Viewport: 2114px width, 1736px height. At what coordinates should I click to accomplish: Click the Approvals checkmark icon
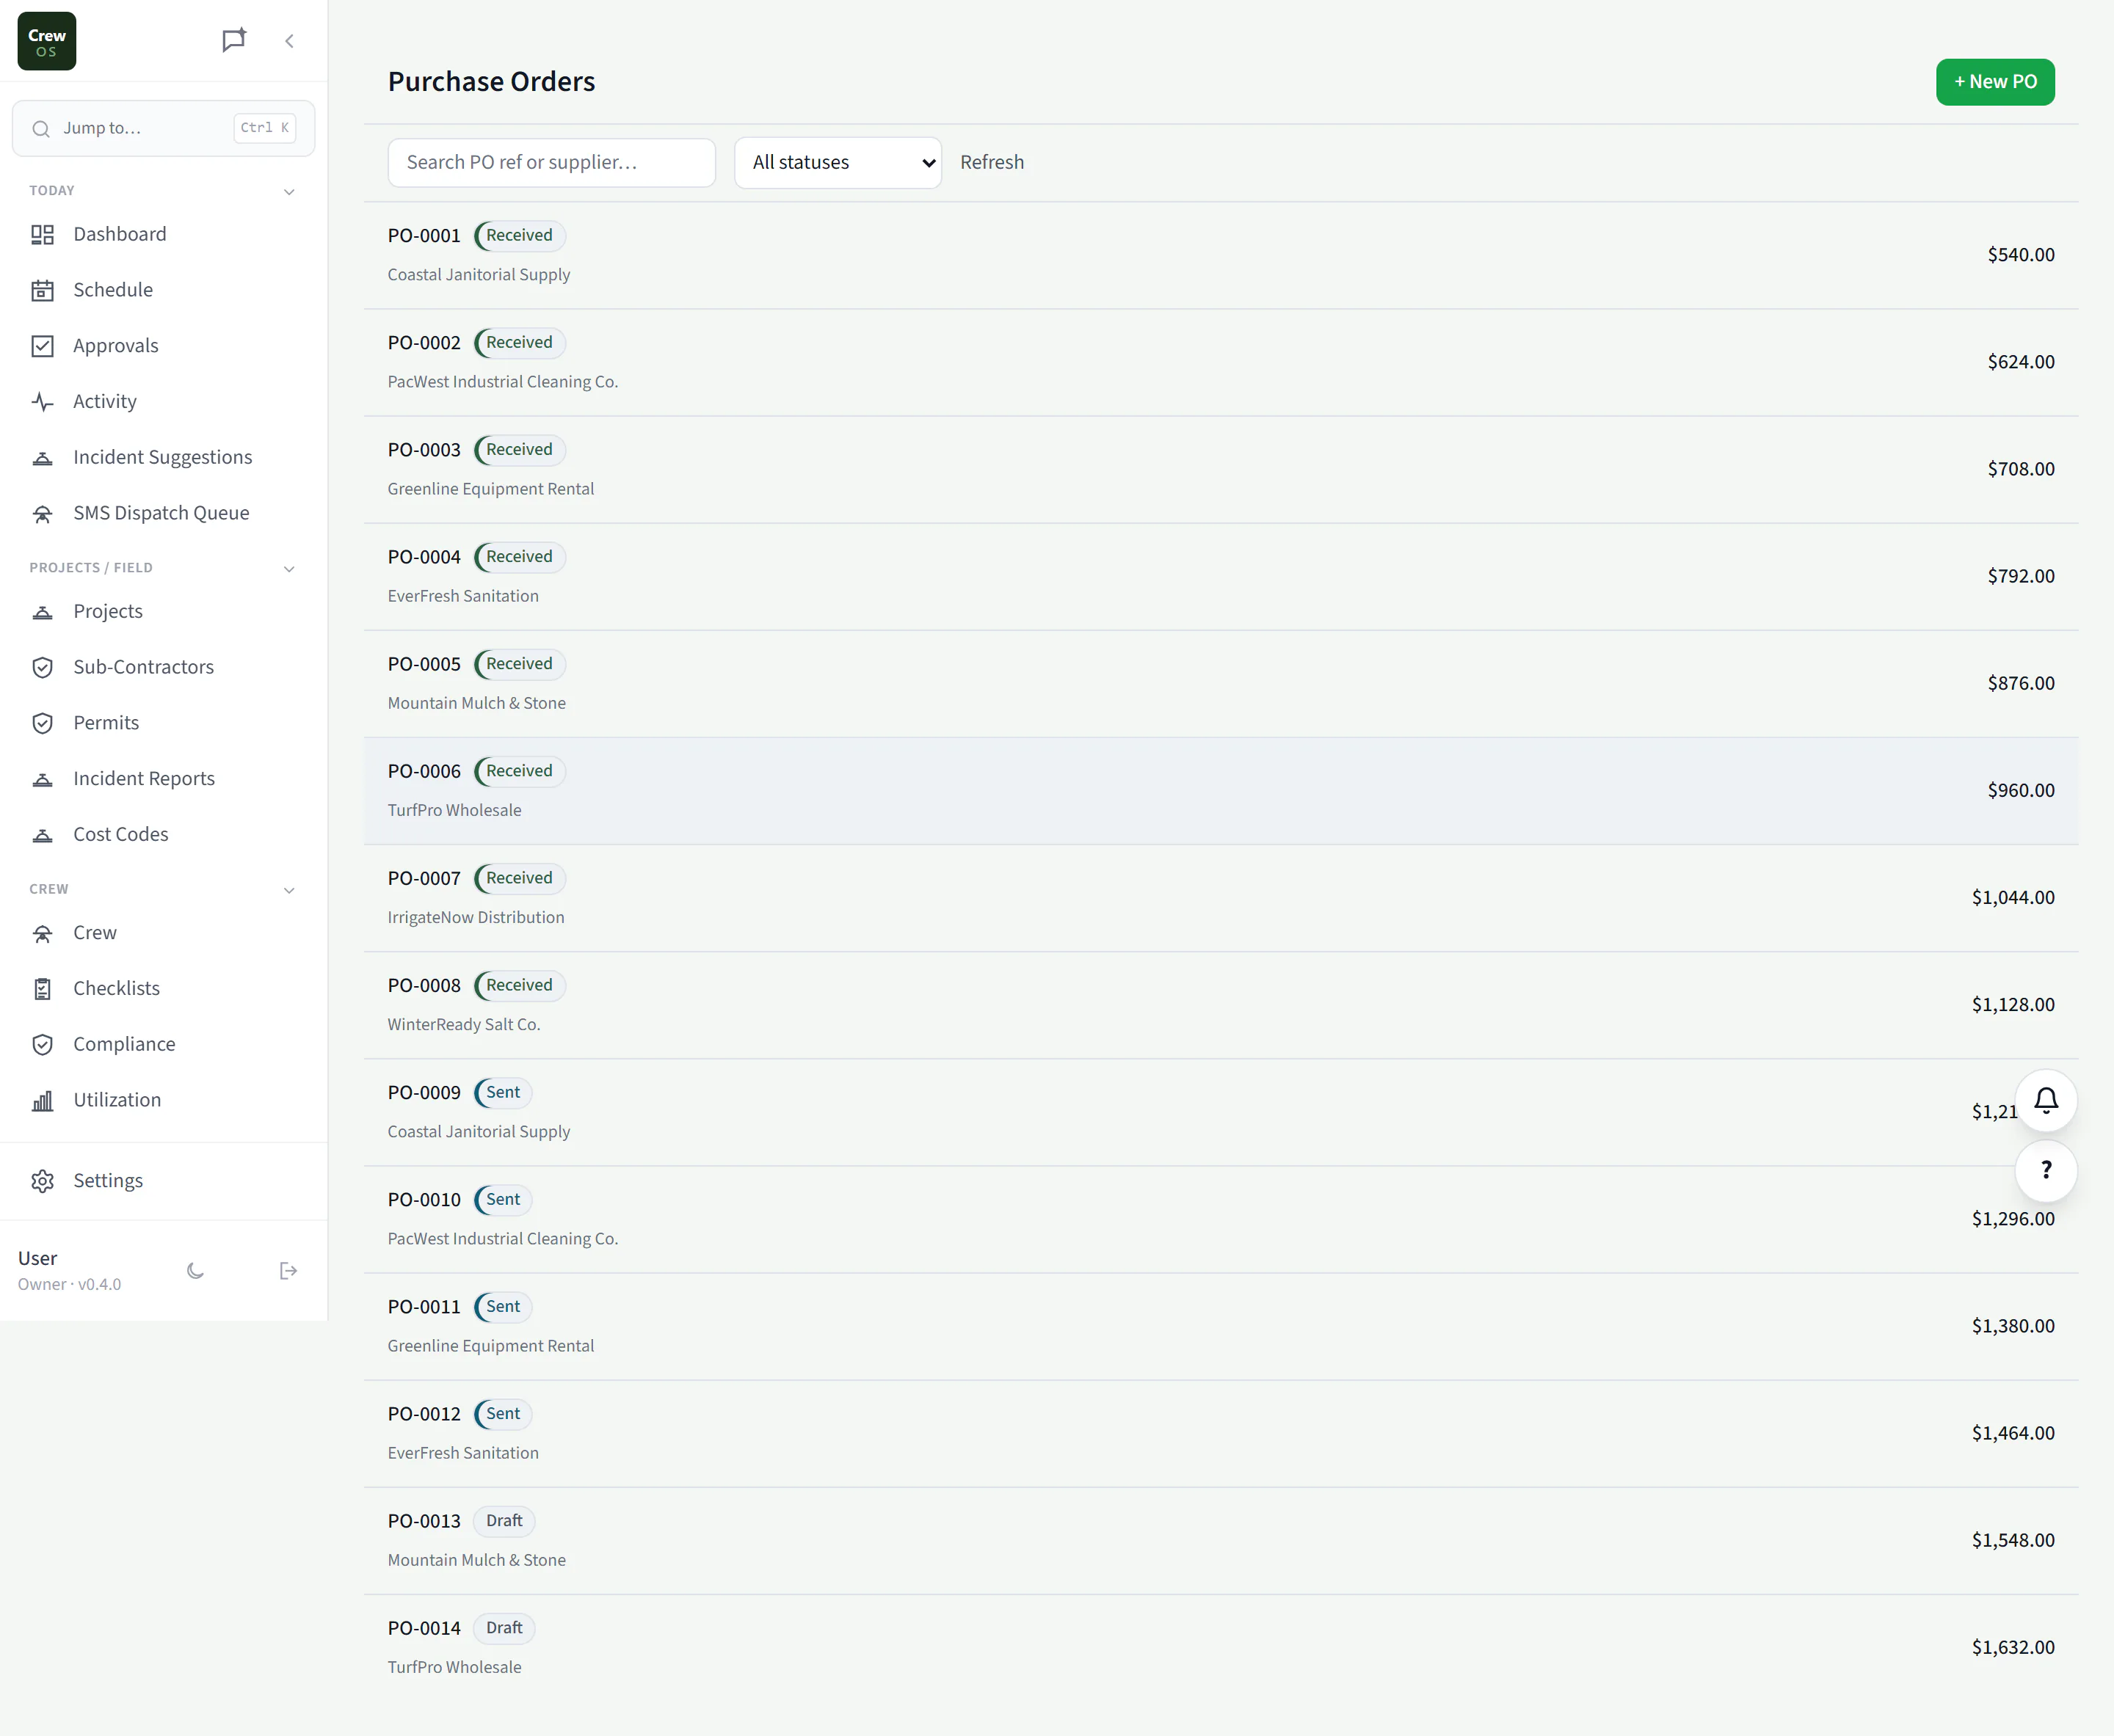pos(42,346)
